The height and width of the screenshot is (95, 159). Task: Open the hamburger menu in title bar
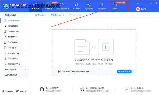[x=138, y=3]
